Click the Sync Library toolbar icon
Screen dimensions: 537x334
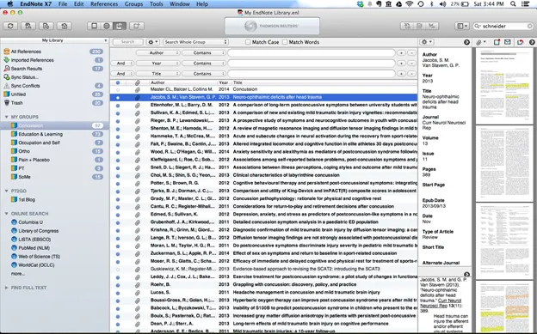(x=10, y=26)
